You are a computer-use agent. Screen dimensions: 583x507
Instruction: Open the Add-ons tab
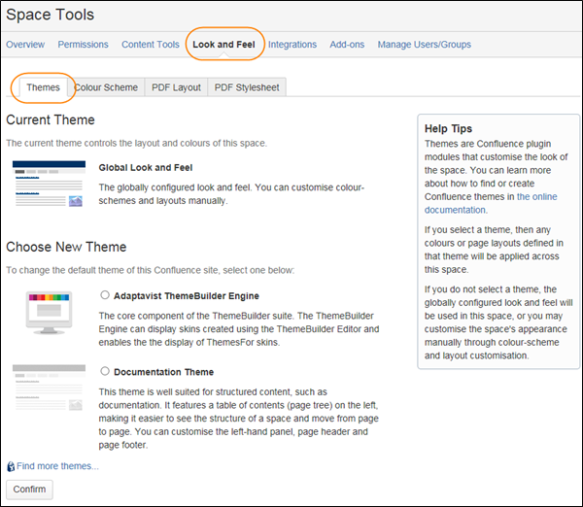(x=347, y=45)
